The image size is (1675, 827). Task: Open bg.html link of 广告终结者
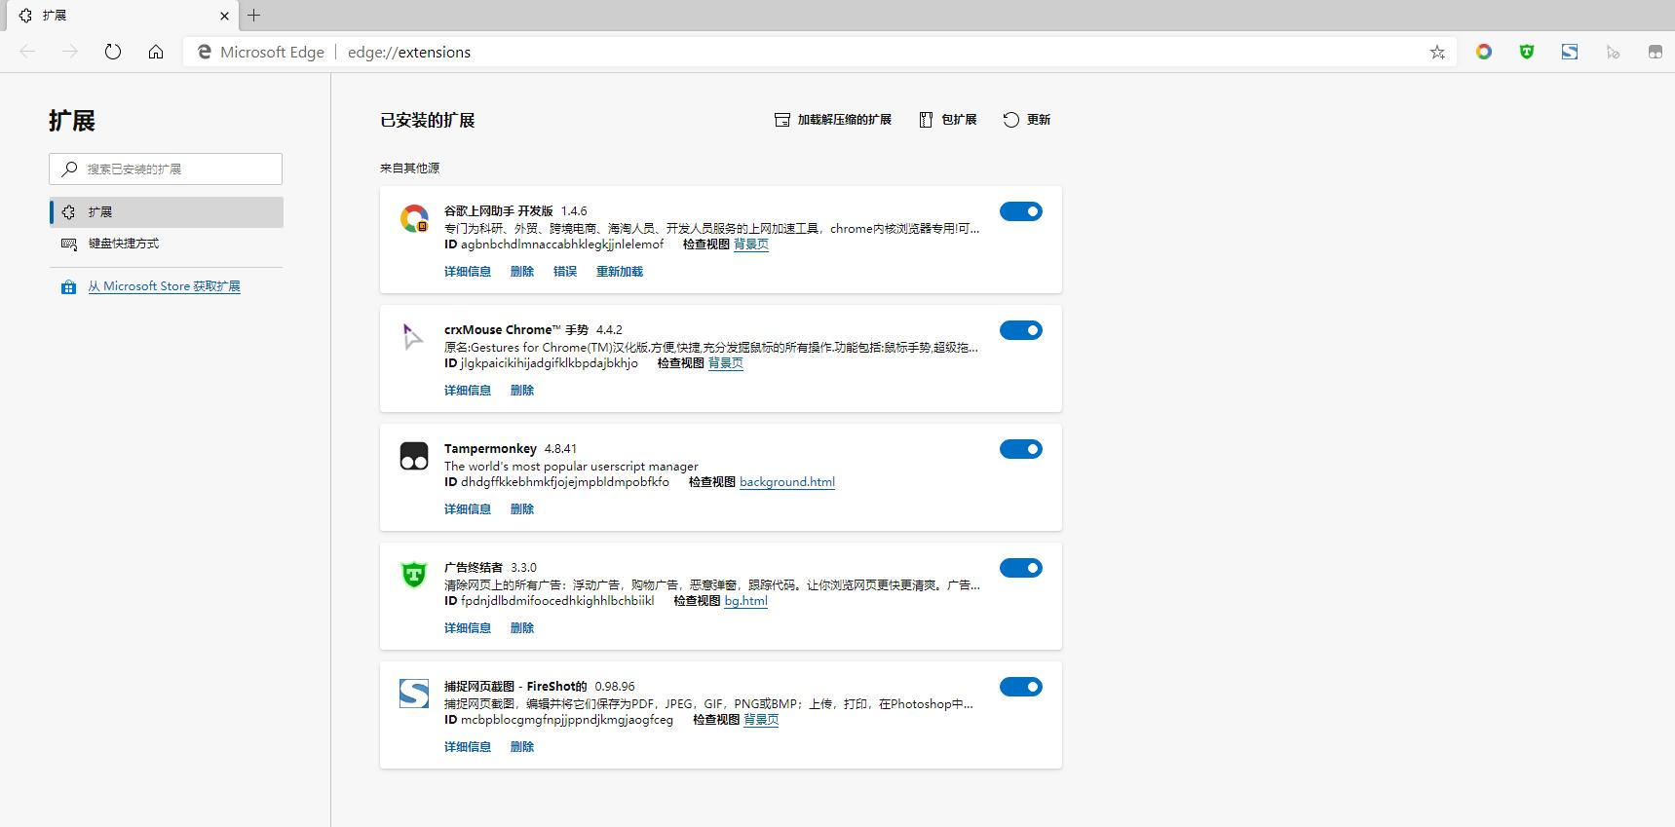[x=746, y=601]
